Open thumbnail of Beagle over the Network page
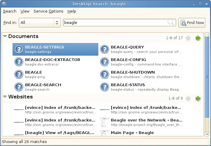Image resolution: width=211 pixels, height=146 pixels. [x=104, y=122]
